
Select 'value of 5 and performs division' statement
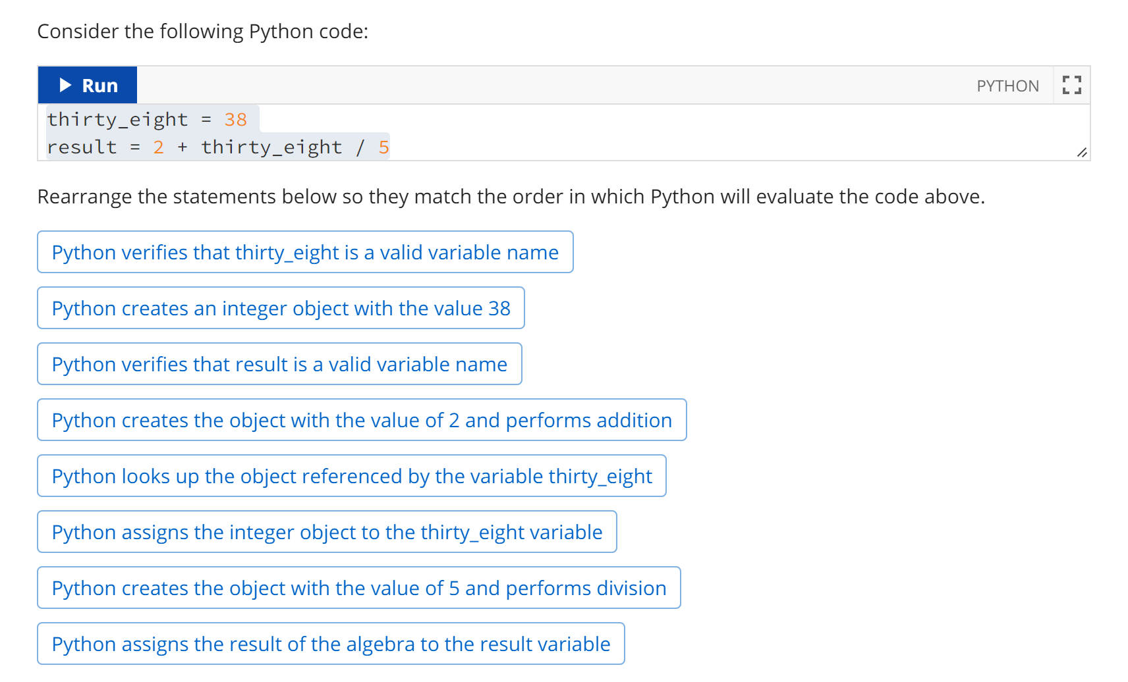click(x=359, y=588)
